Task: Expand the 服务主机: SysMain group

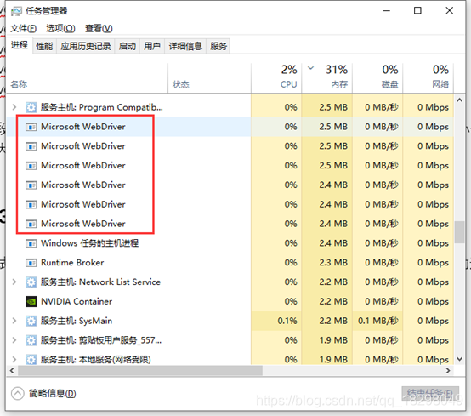Action: [x=14, y=321]
